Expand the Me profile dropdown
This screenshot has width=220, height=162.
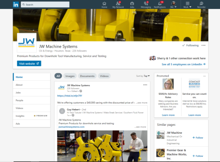173,5
